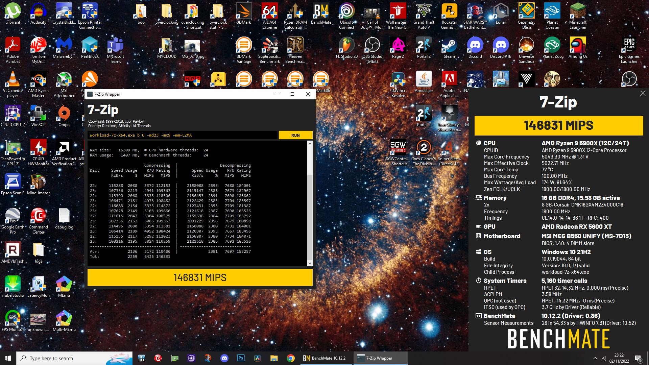Click the workload command line field
Viewport: 649px width, 365px height.
182,135
